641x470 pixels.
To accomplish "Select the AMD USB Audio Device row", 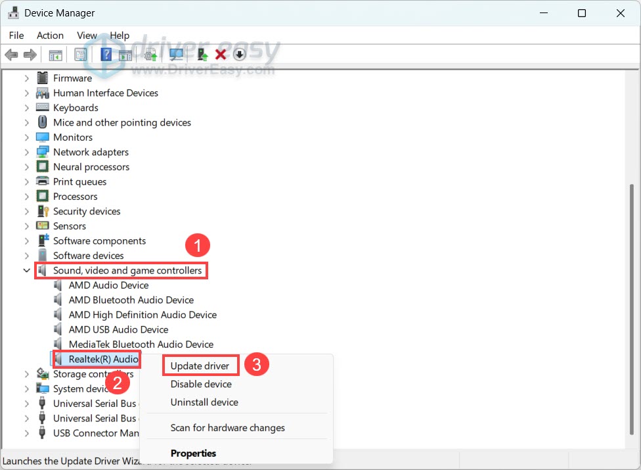I will [x=119, y=329].
